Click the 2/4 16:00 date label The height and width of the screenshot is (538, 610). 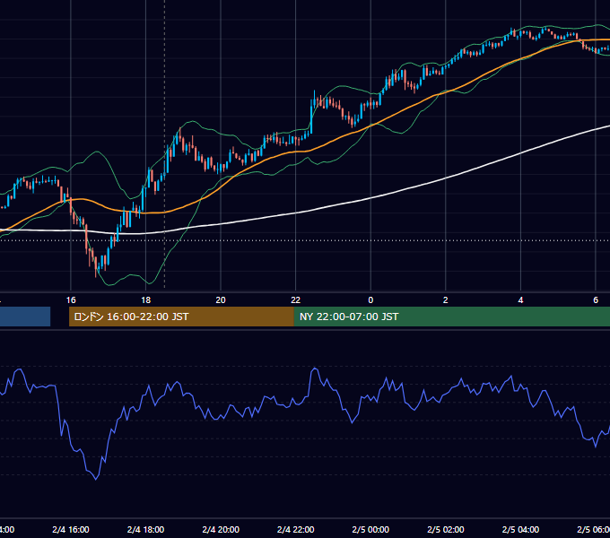(71, 529)
